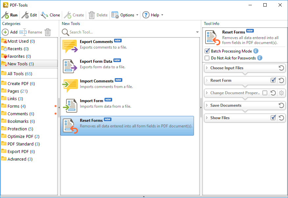Open the Export PDF category
Screen dimensions: 288x198
[x=29, y=151]
